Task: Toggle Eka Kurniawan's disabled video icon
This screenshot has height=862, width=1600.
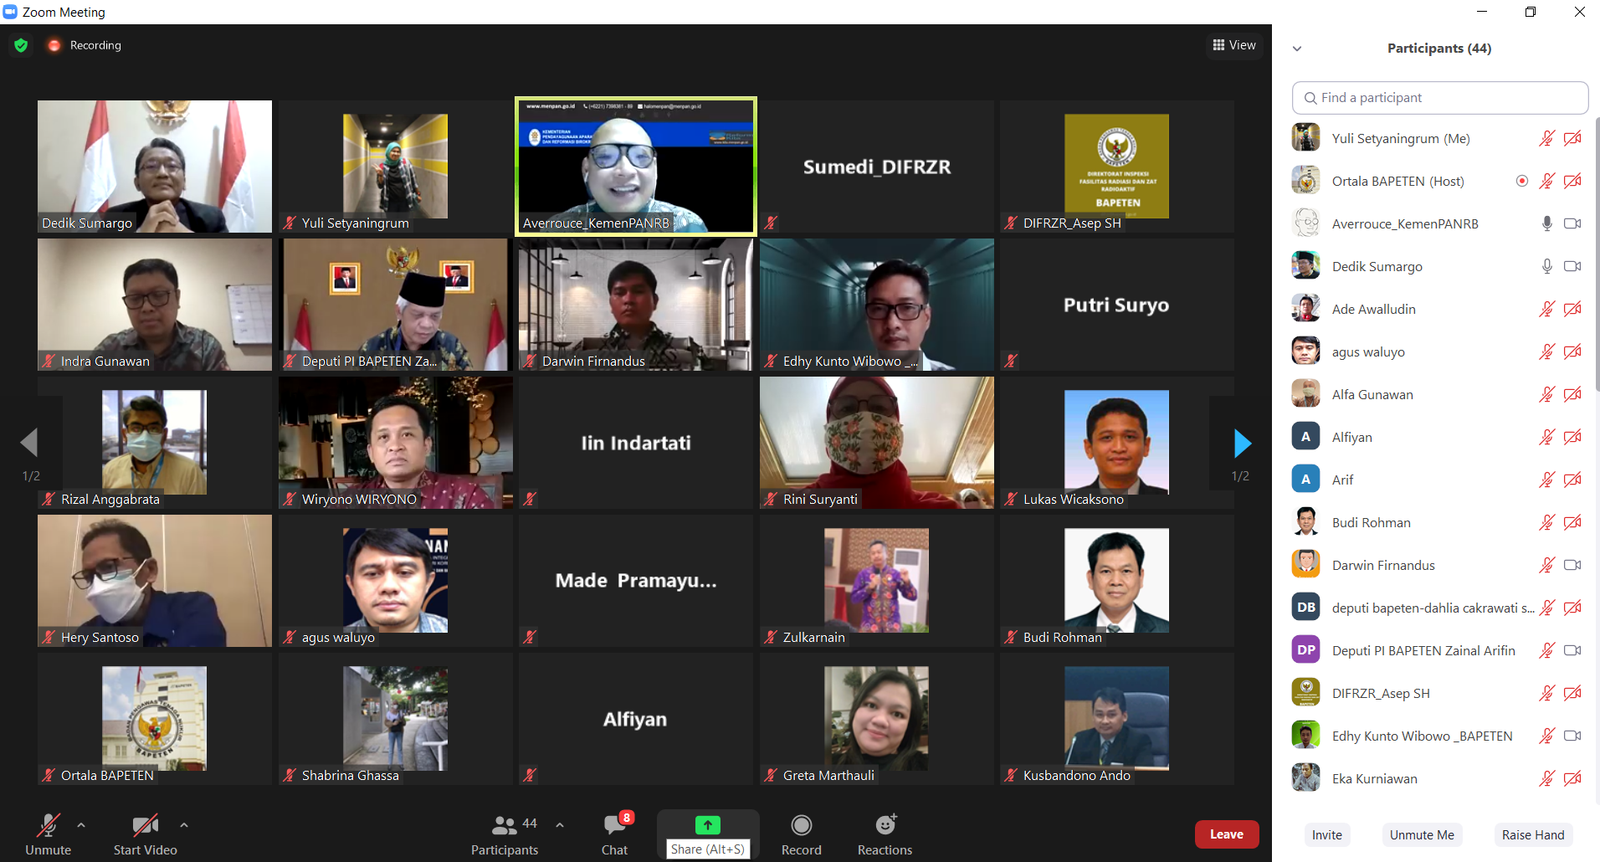Action: [1572, 778]
